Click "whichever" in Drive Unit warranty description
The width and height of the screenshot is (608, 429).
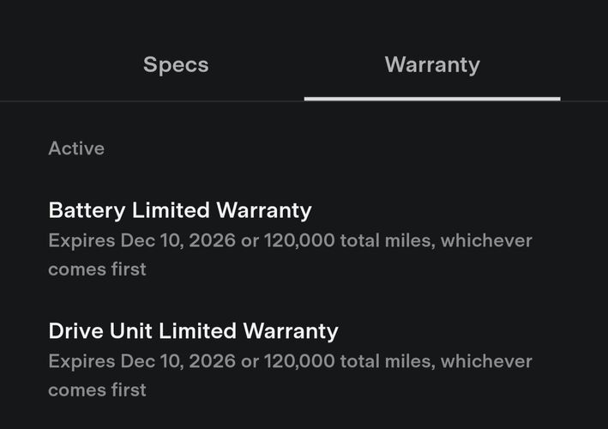pyautogui.click(x=486, y=361)
